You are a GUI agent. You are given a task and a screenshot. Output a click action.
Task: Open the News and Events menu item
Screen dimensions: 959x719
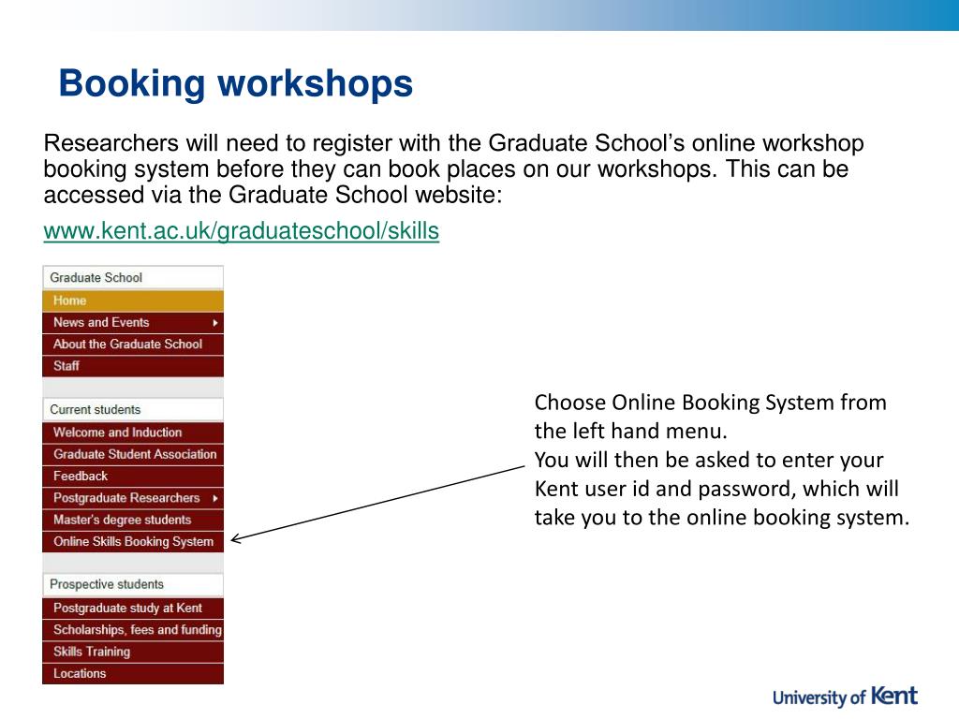[133, 323]
